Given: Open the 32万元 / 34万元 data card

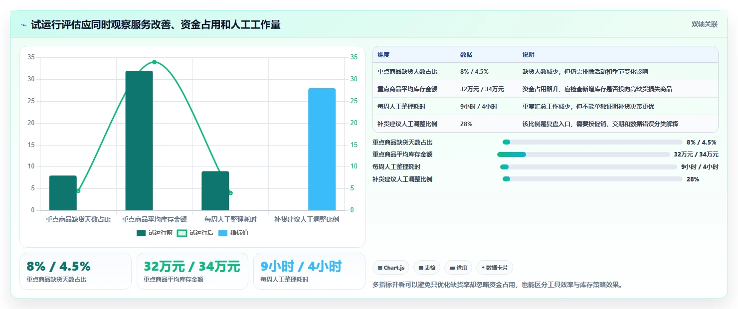Looking at the screenshot, I should (x=192, y=271).
